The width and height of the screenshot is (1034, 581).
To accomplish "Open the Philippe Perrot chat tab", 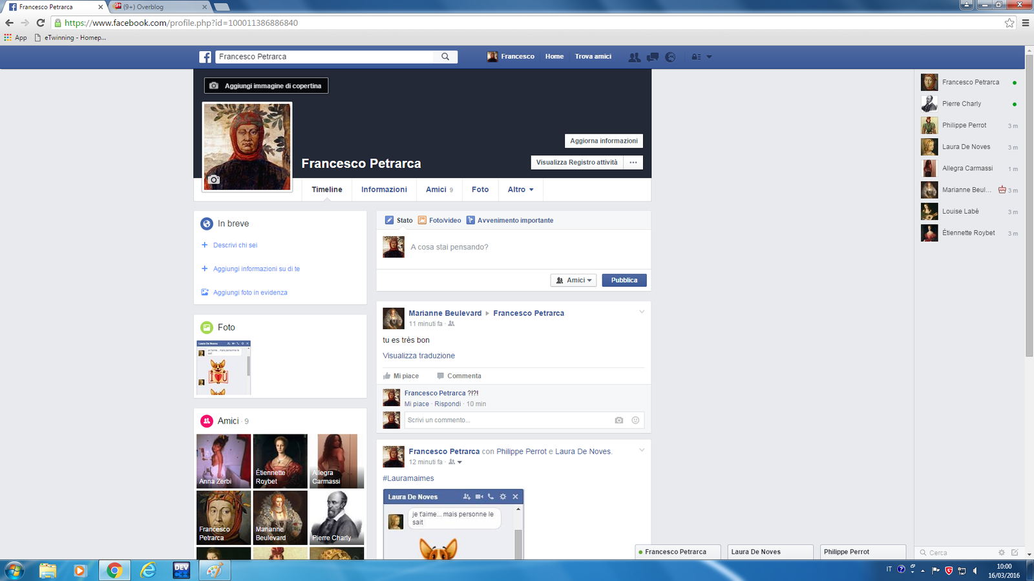I will (863, 552).
